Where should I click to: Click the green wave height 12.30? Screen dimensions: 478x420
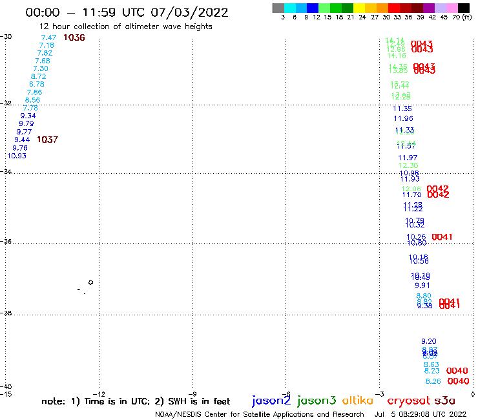408,165
